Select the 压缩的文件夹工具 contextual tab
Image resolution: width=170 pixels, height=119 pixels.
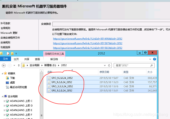pyautogui.click(x=54, y=54)
